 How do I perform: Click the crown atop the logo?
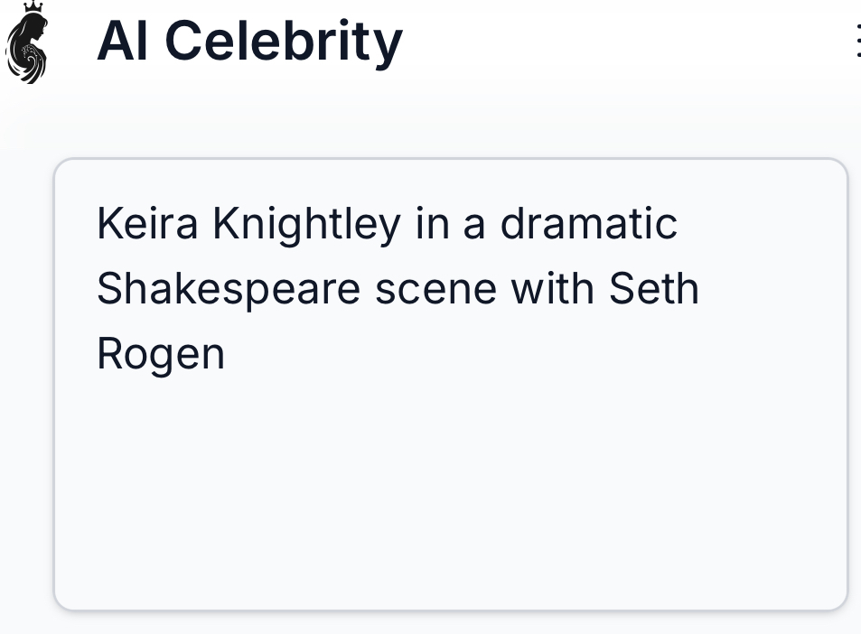click(33, 7)
